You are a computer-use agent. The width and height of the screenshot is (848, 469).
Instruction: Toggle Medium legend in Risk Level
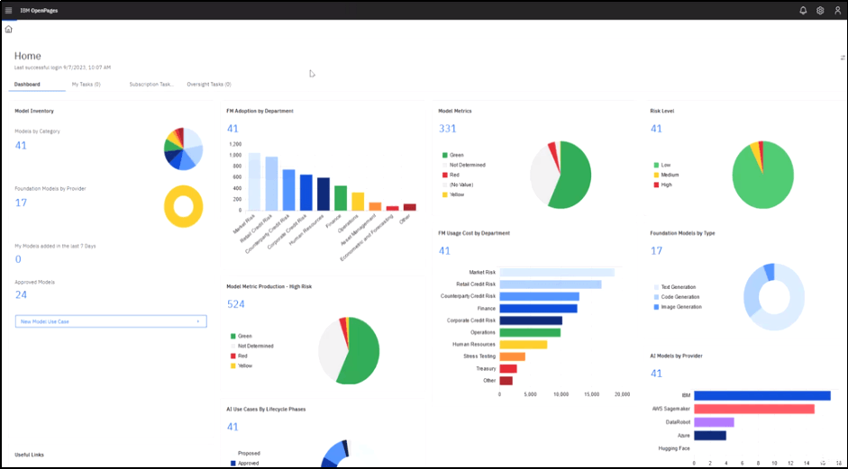point(666,175)
